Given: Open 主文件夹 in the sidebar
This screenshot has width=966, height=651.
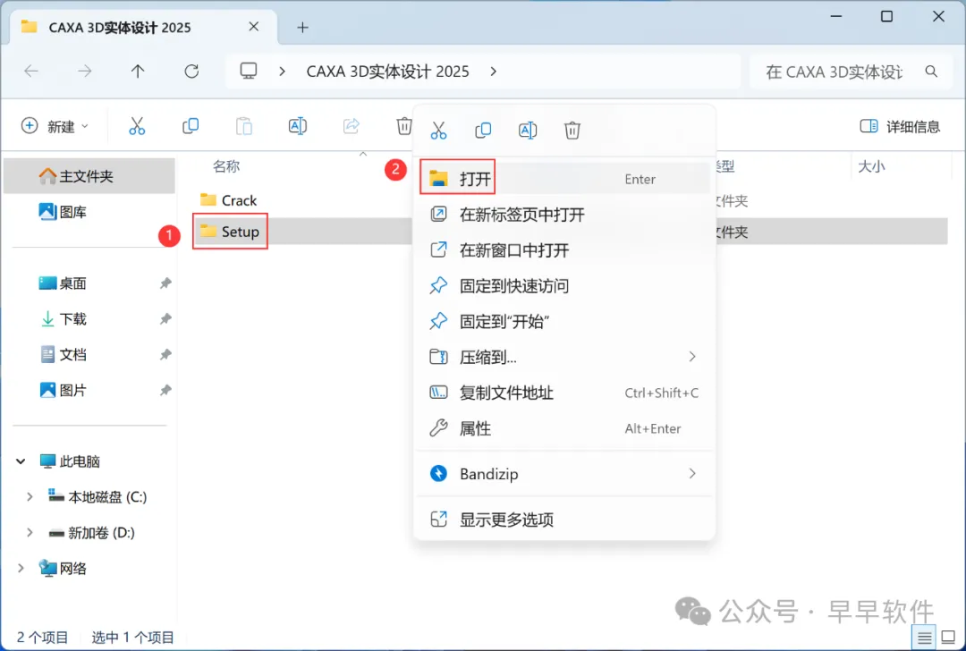Looking at the screenshot, I should 89,176.
